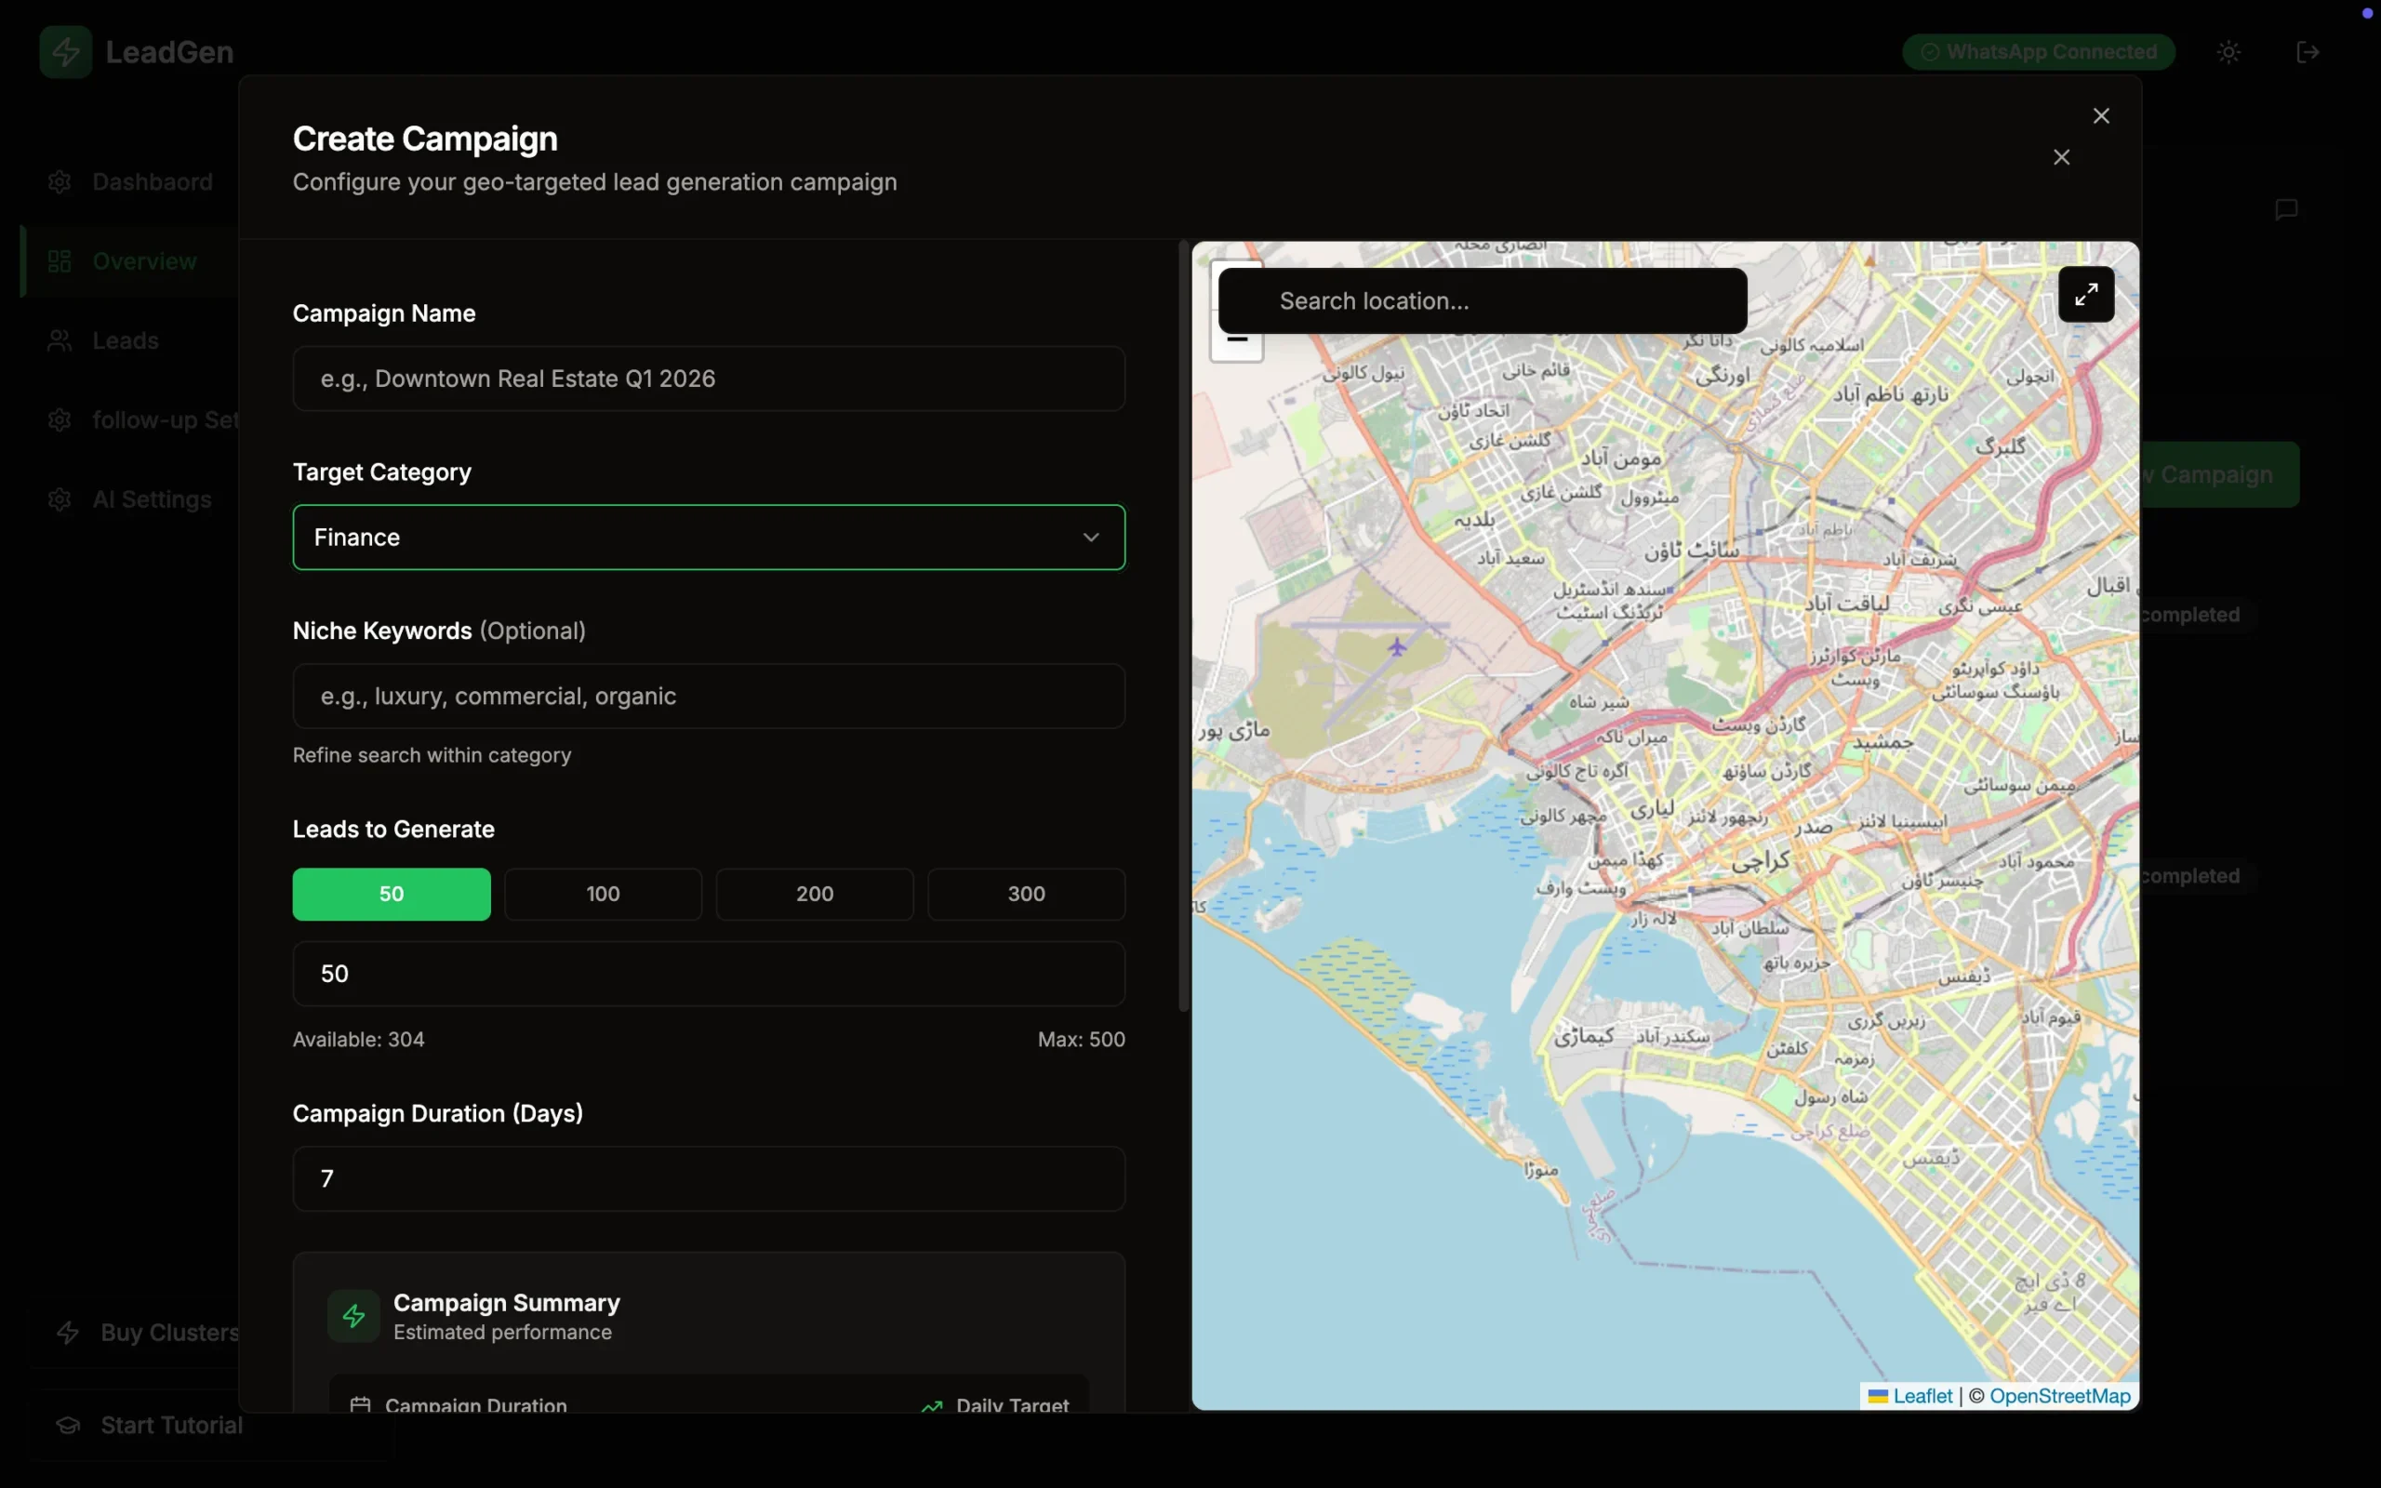Image resolution: width=2381 pixels, height=1488 pixels.
Task: Close the Create Campaign dialog
Action: point(2101,116)
